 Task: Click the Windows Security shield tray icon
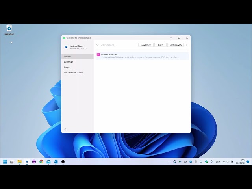[206, 162]
